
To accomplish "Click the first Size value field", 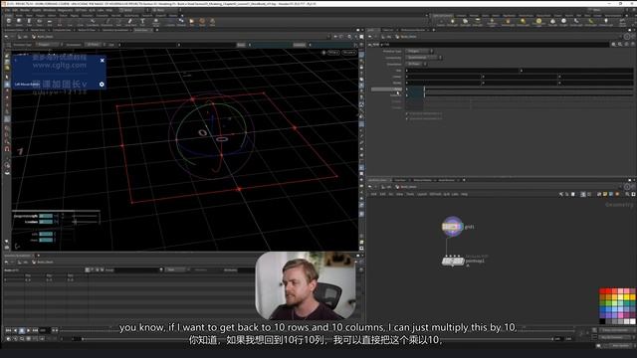I will [463, 71].
